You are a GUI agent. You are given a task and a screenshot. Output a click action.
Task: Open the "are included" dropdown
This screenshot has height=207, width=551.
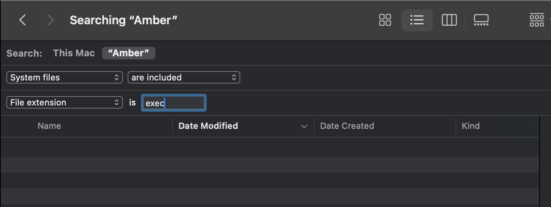pyautogui.click(x=184, y=77)
